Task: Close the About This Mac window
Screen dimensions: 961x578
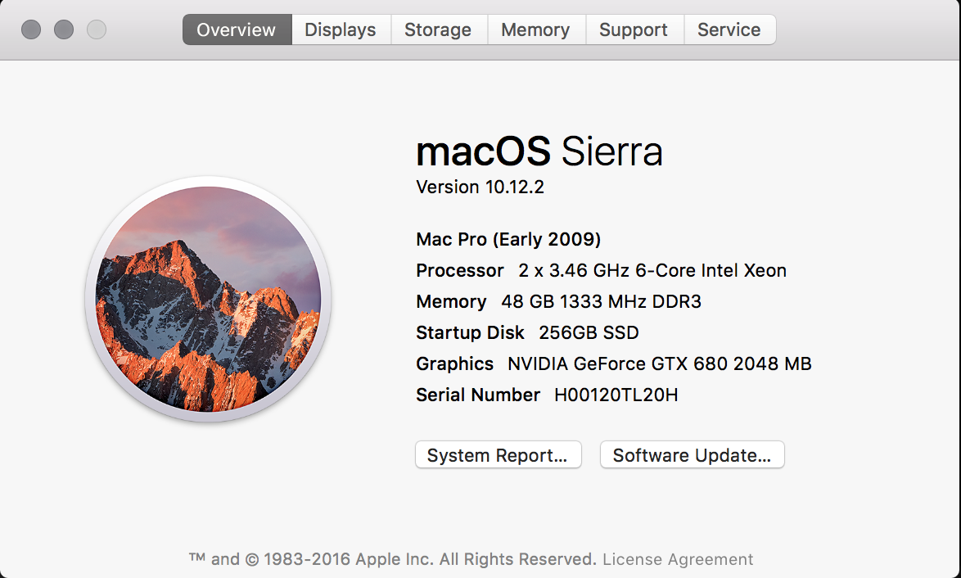Action: tap(31, 29)
